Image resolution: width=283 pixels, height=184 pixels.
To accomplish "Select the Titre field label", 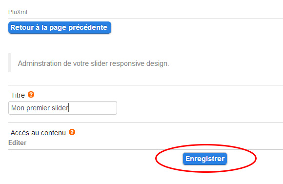I will [18, 95].
